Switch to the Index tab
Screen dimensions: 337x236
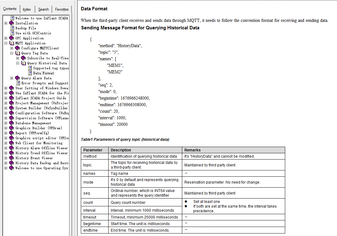(x=27, y=9)
